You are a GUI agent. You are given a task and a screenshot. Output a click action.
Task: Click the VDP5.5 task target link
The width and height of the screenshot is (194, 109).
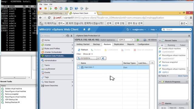(165, 72)
